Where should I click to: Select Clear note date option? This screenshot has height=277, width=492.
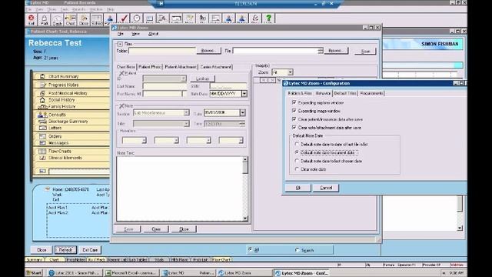pos(297,169)
